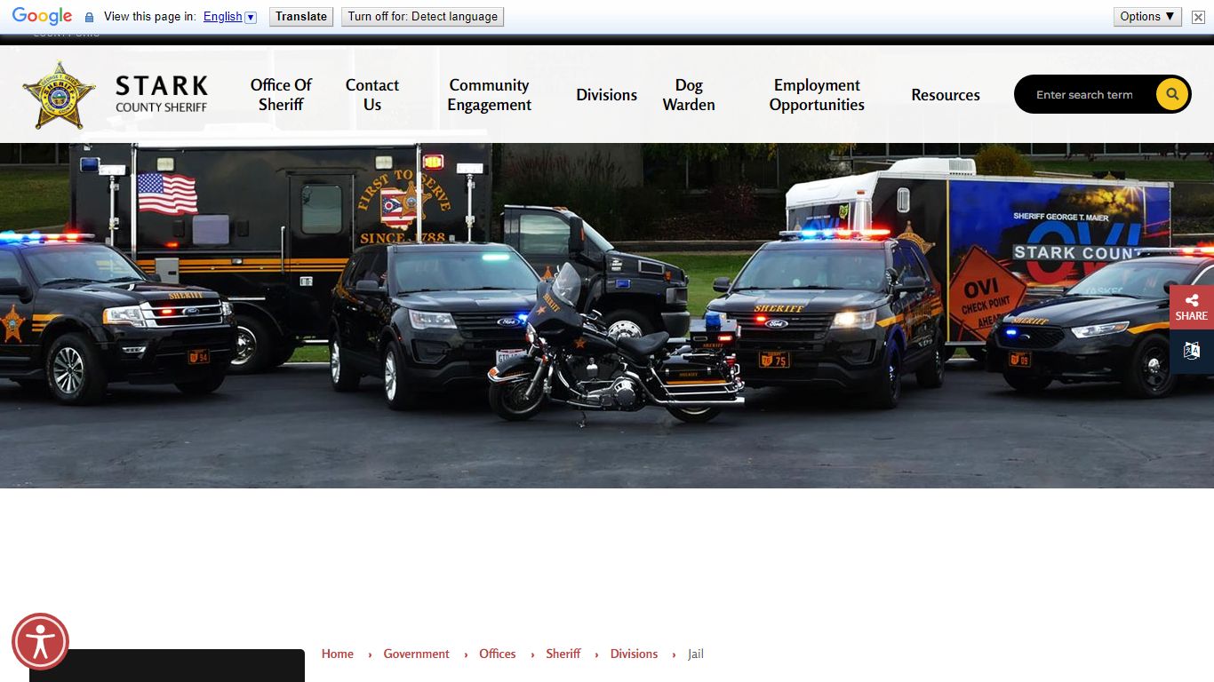1214x682 pixels.
Task: Turn off translation for Detect language
Action: [x=422, y=16]
